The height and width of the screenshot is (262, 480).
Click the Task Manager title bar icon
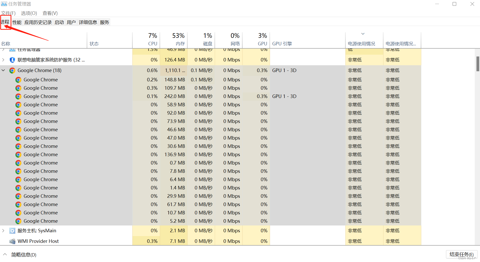(4, 4)
